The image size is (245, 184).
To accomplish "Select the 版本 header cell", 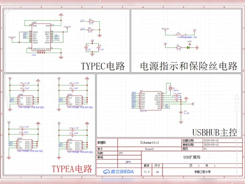I will (147, 166).
